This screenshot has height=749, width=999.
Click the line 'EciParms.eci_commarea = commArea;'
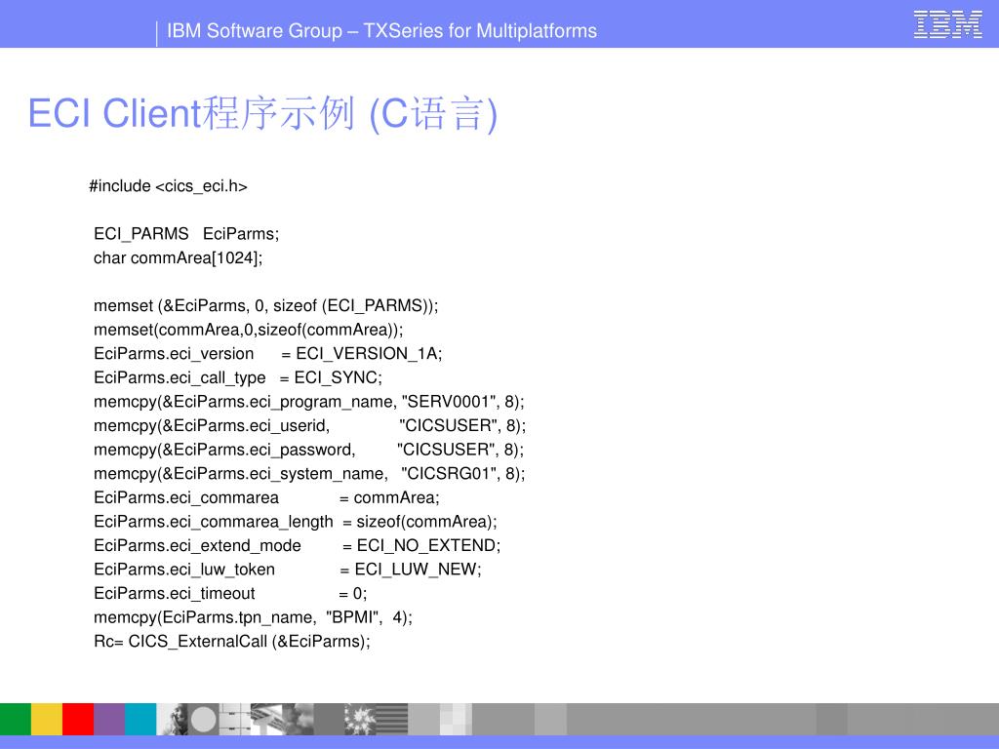[x=267, y=497]
